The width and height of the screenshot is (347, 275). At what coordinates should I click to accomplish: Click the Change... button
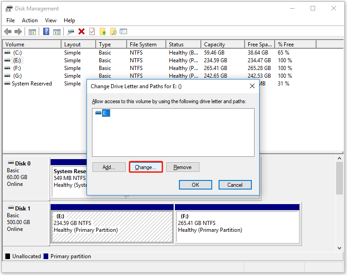point(146,167)
